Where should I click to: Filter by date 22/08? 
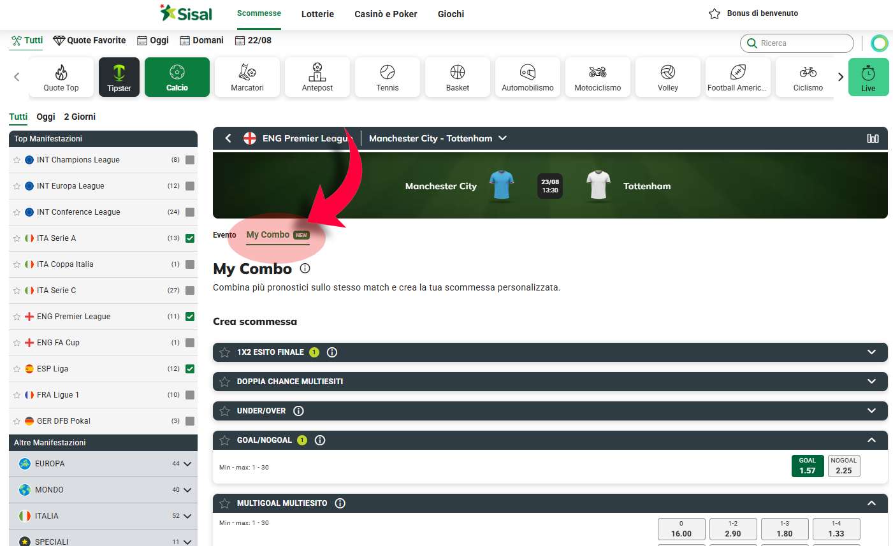(x=253, y=40)
